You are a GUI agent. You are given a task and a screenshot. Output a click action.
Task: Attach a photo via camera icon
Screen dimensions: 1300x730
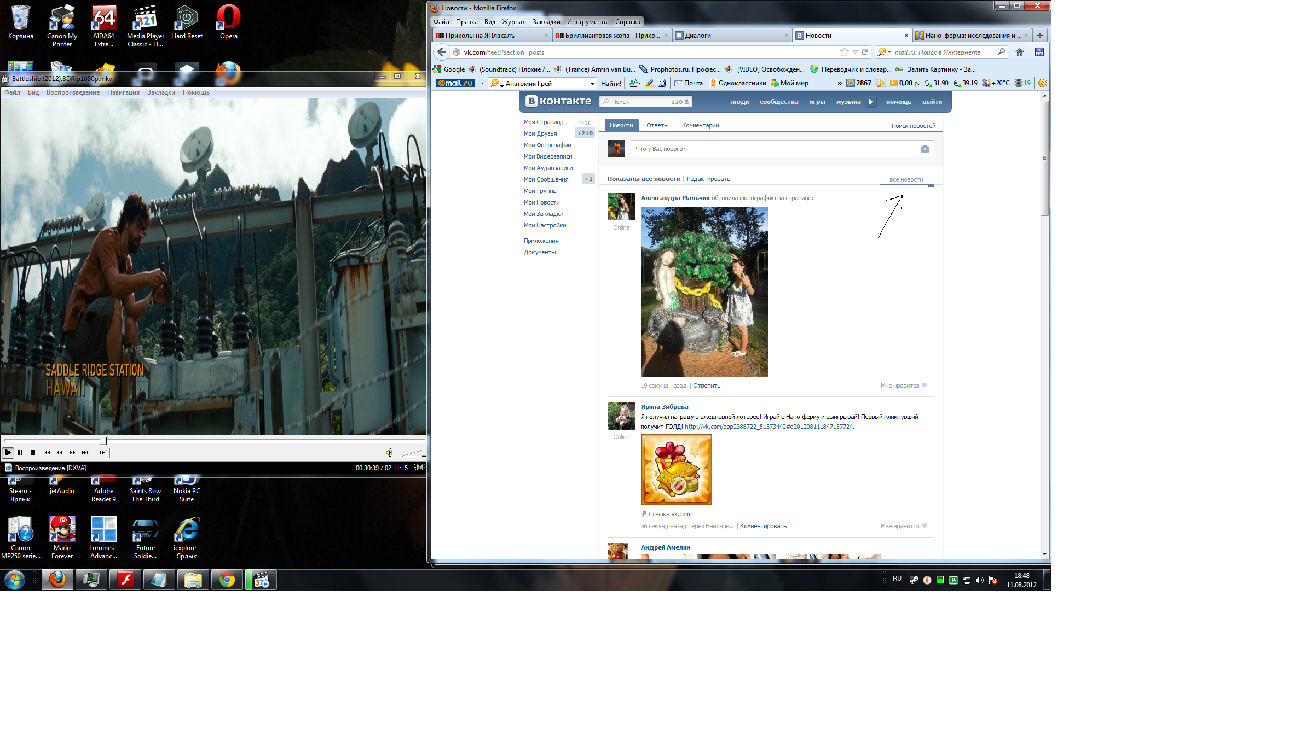[x=925, y=149]
